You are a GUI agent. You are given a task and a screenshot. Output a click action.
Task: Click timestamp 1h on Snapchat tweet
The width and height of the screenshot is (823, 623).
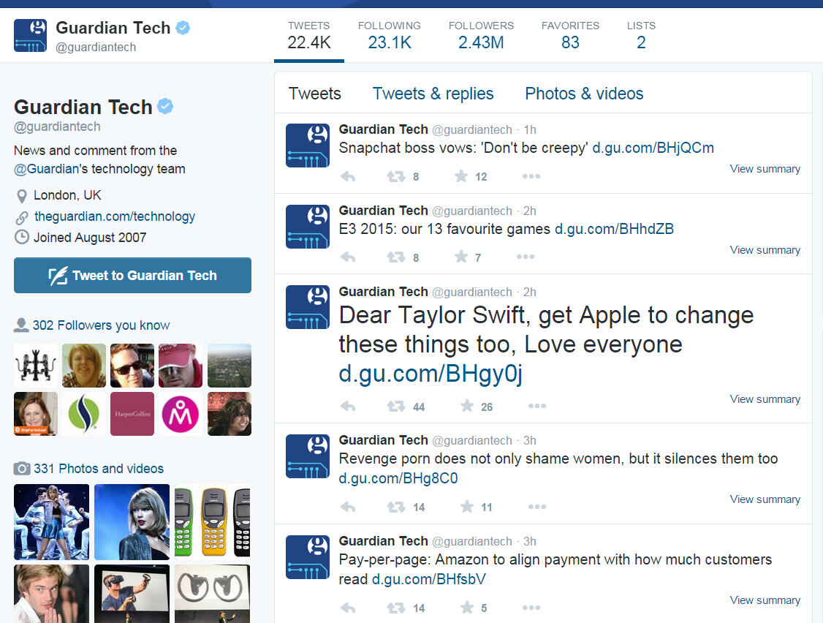[530, 129]
